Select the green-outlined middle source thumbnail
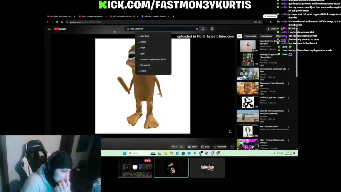 click(x=171, y=167)
